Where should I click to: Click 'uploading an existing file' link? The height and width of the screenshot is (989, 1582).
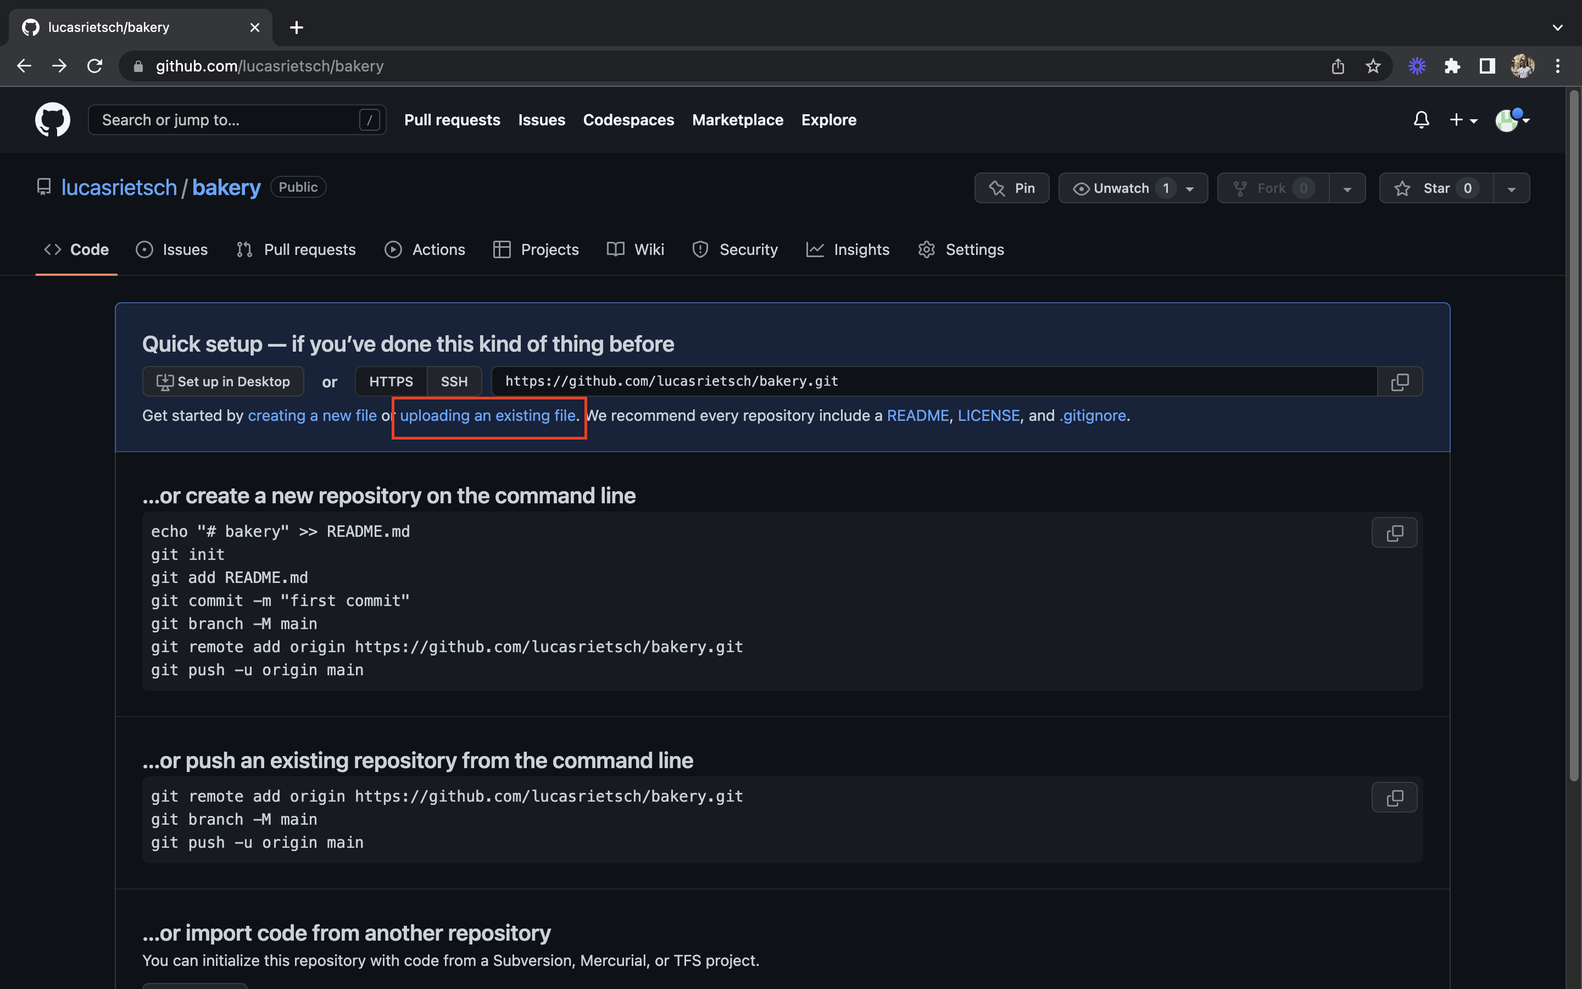tap(487, 415)
